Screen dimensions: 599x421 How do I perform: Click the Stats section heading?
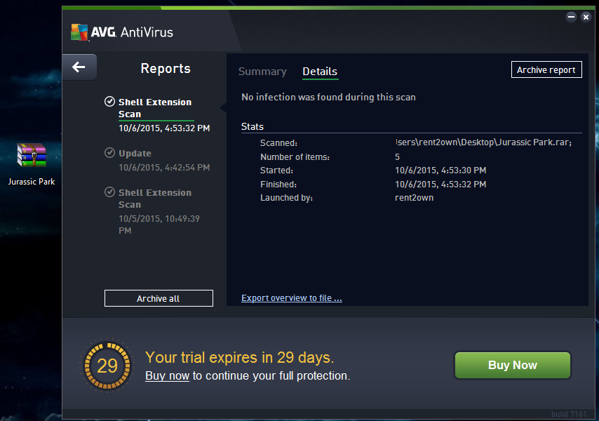pos(252,126)
